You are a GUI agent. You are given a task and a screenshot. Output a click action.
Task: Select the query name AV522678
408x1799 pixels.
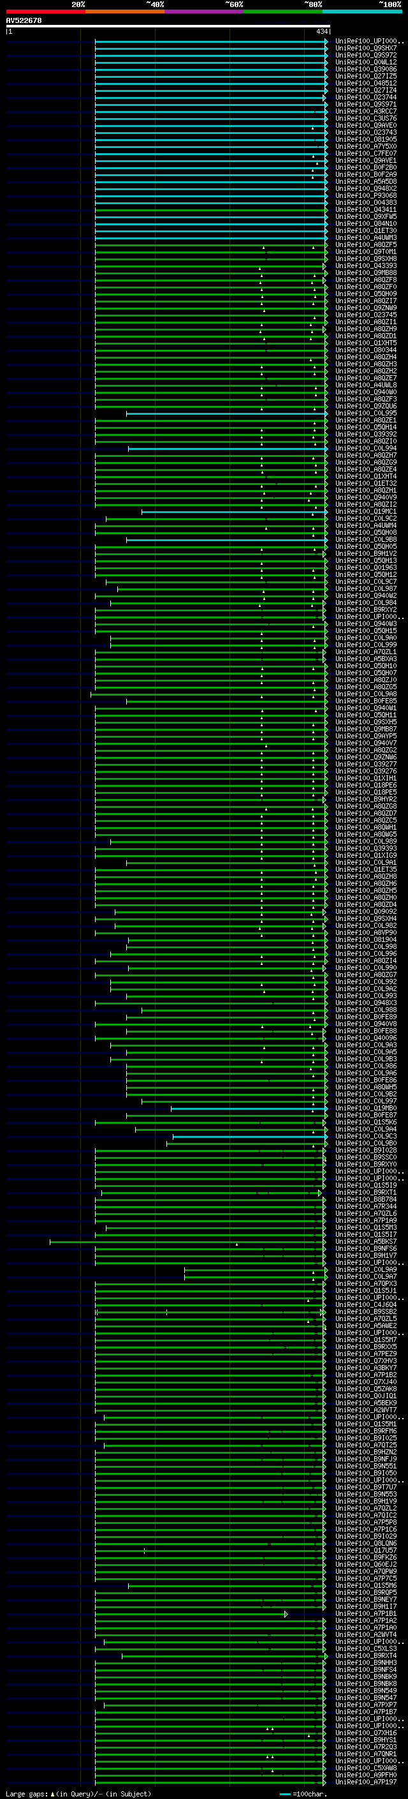(x=24, y=21)
